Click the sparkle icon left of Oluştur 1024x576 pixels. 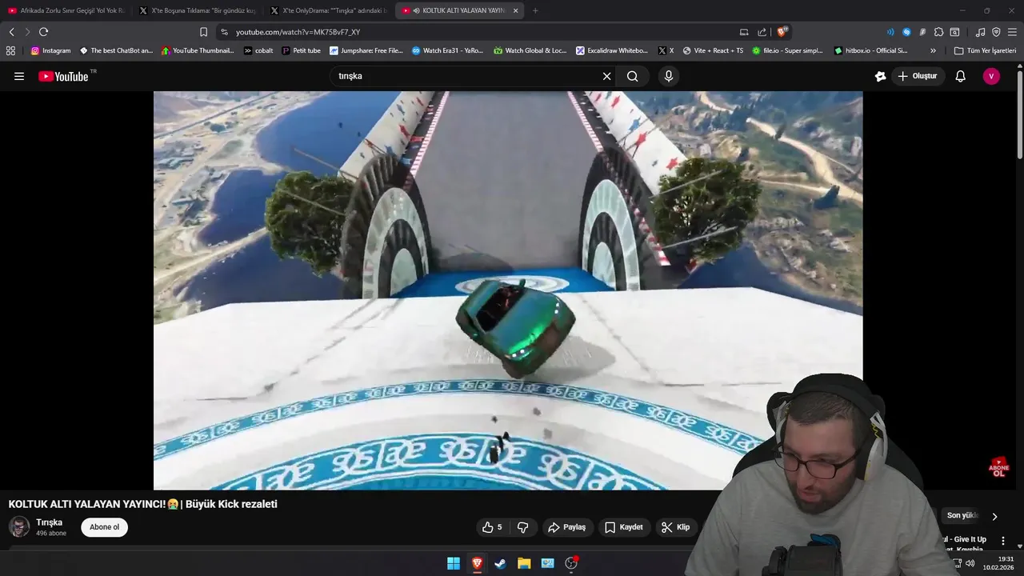click(880, 76)
